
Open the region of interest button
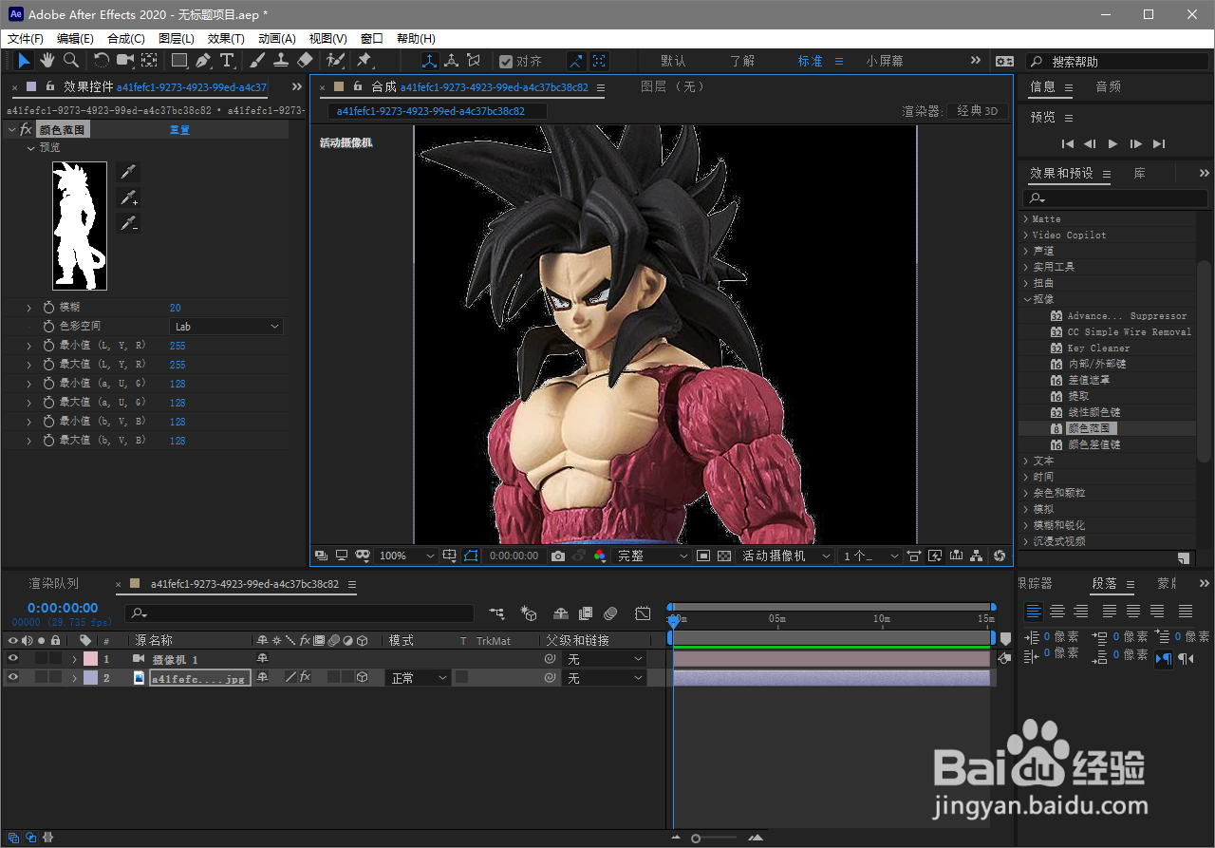(x=703, y=556)
